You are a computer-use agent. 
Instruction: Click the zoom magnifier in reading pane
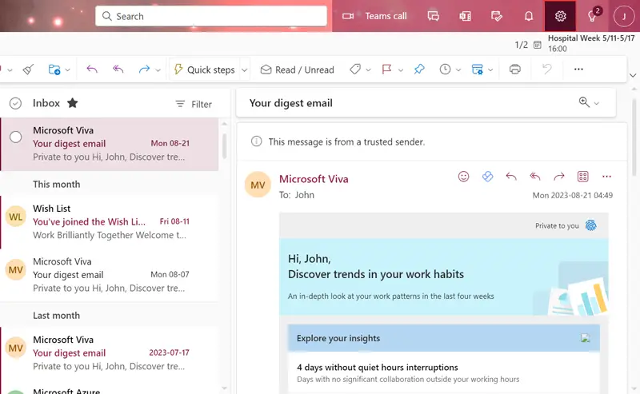(x=584, y=102)
